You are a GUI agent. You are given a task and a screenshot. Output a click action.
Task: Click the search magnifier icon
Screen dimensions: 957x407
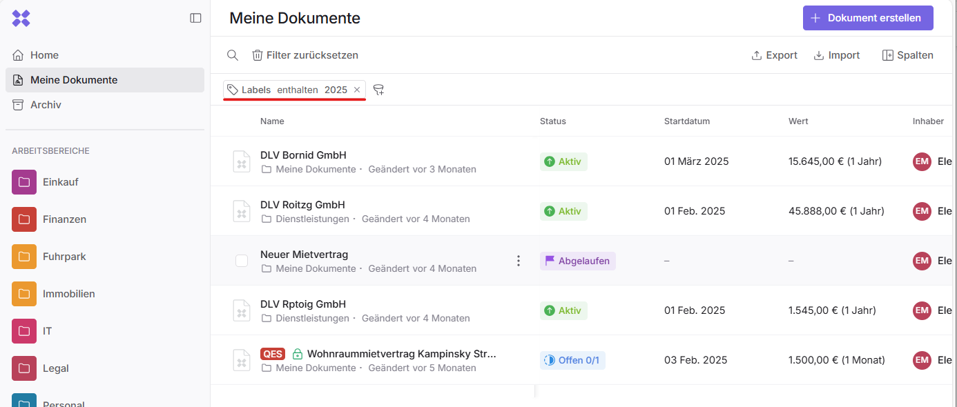coord(233,55)
